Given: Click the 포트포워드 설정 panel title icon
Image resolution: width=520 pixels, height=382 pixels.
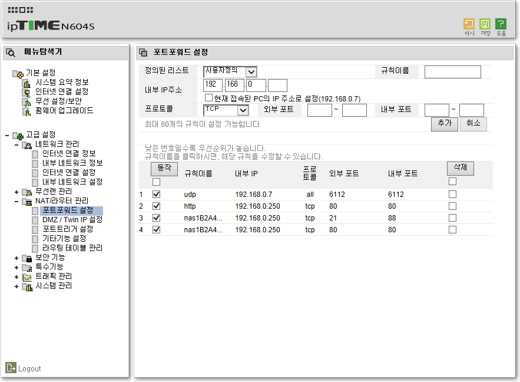Looking at the screenshot, I should coord(143,52).
